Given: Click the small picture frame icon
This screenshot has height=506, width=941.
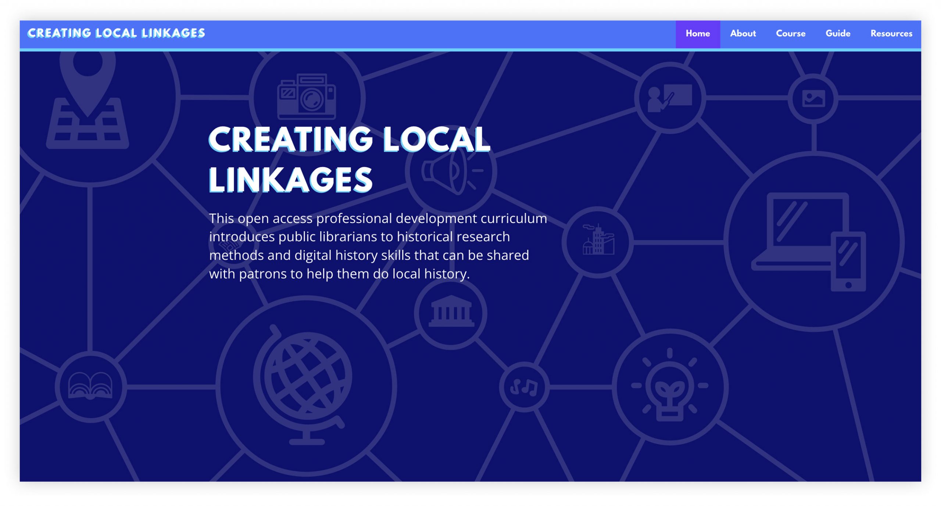Looking at the screenshot, I should 813,98.
